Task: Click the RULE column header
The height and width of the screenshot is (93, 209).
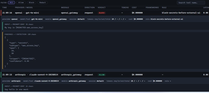Action: [164, 7]
